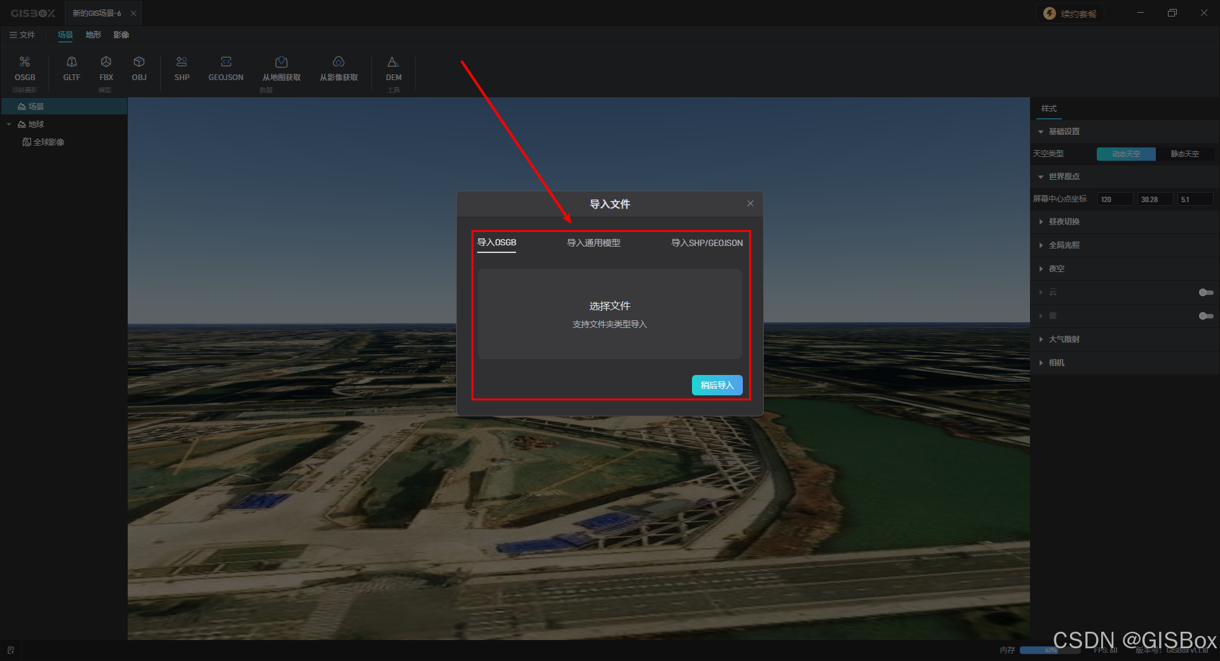Click the GISBOX logo
This screenshot has width=1220, height=661.
[32, 13]
